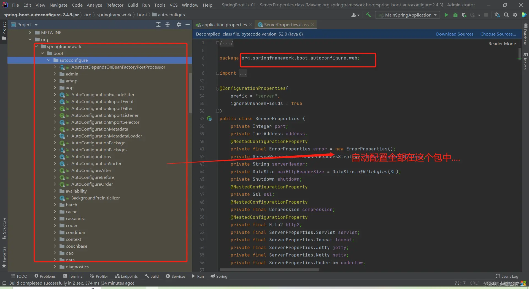The height and width of the screenshot is (289, 529).
Task: Hide the Project tool window
Action: (x=188, y=25)
